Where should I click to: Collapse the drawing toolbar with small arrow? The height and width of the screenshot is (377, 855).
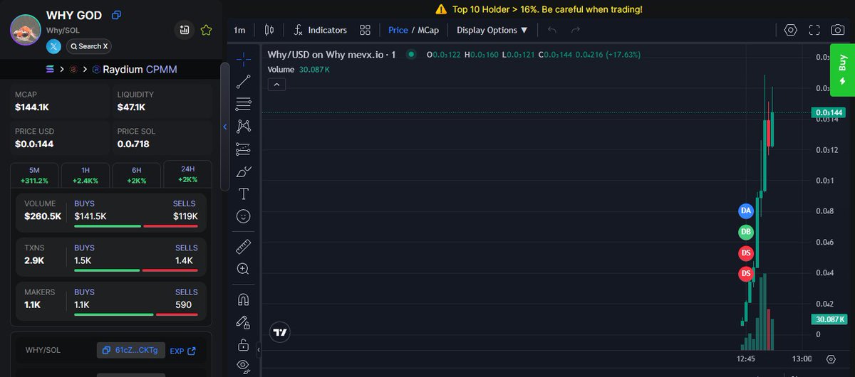click(258, 349)
